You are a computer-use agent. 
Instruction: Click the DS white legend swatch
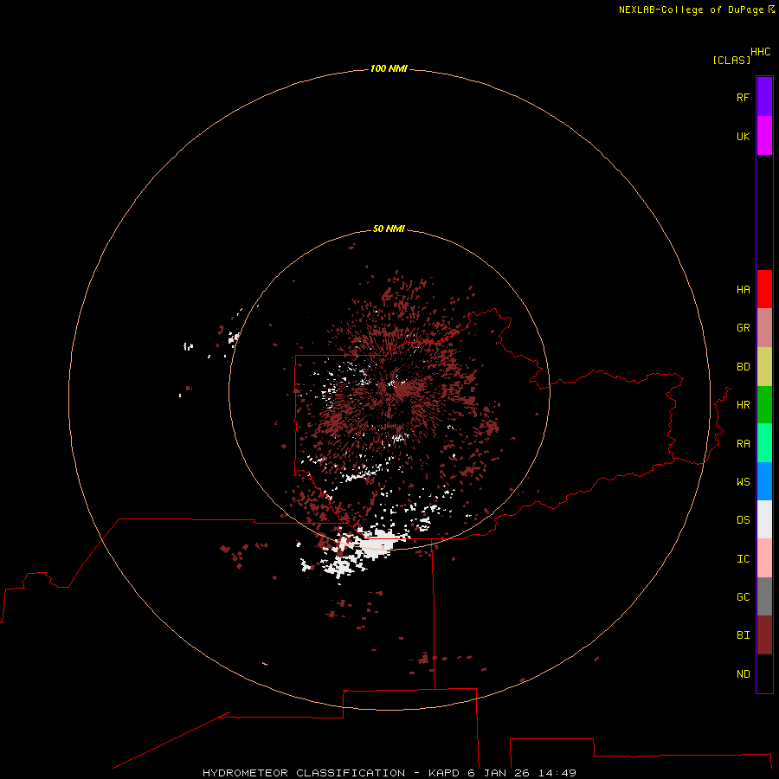click(x=764, y=519)
